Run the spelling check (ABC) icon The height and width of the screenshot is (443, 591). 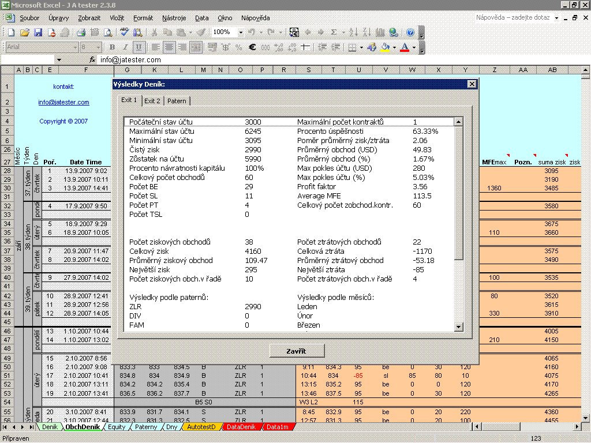point(124,32)
